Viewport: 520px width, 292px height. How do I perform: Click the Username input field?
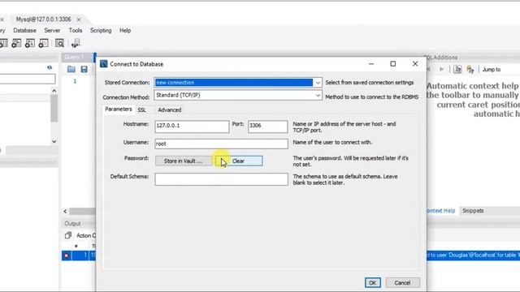221,144
